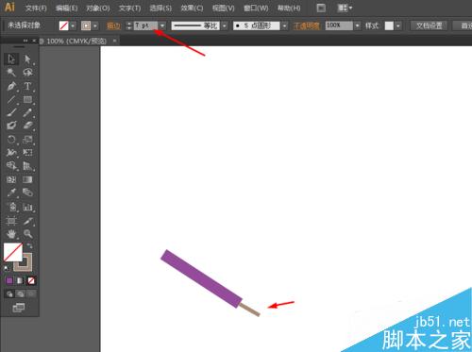The height and width of the screenshot is (352, 472).
Task: Select the Slice tool
Action: point(27,221)
